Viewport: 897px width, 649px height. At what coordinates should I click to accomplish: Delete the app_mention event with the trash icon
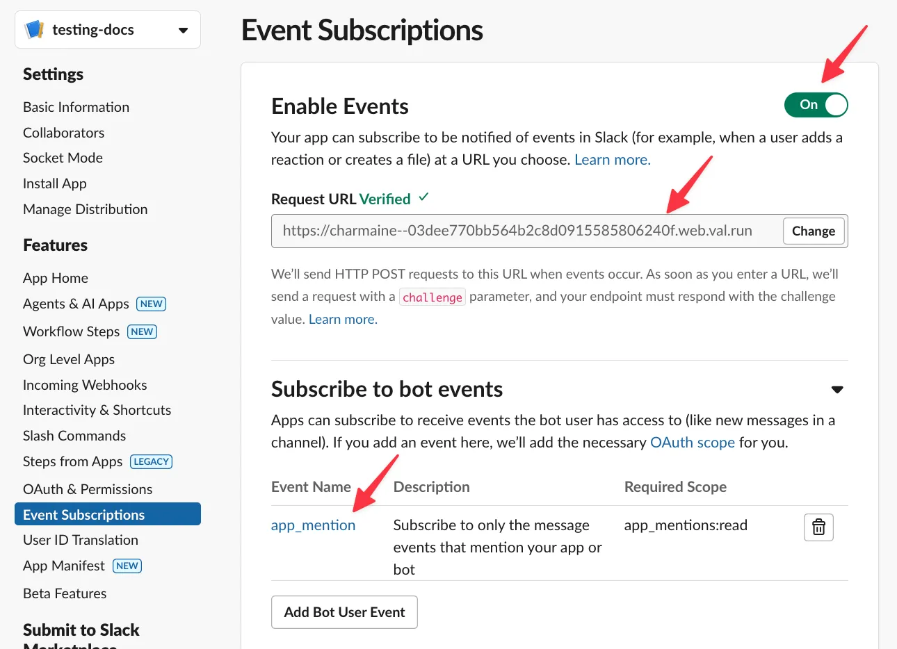click(818, 527)
